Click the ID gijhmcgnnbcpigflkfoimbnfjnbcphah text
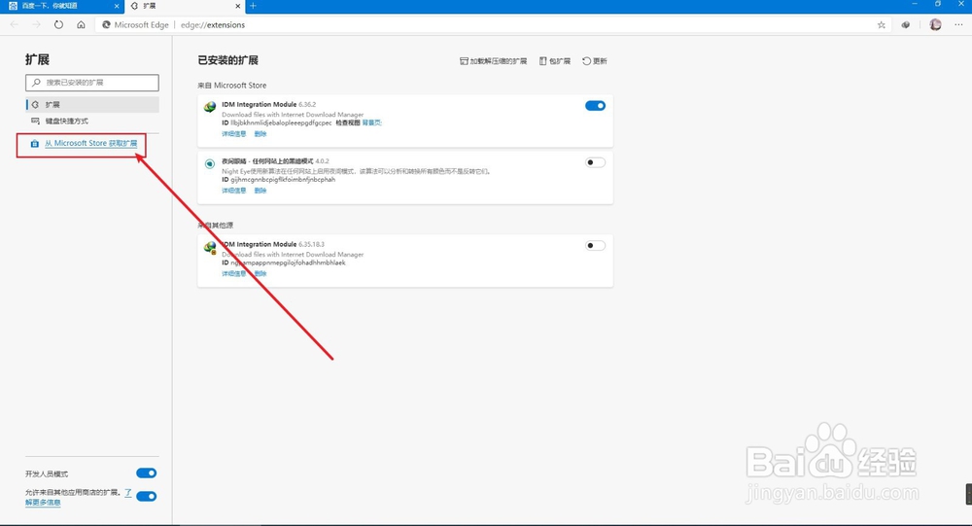 pyautogui.click(x=278, y=180)
